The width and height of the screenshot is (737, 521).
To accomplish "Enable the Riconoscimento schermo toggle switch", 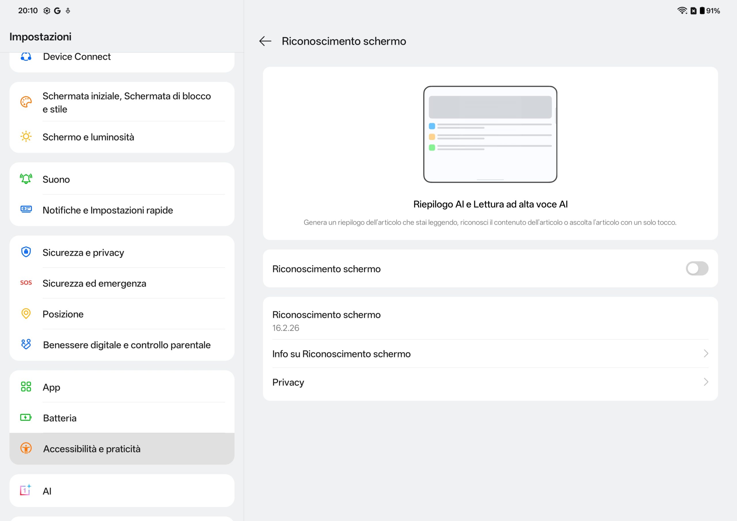I will click(x=697, y=268).
